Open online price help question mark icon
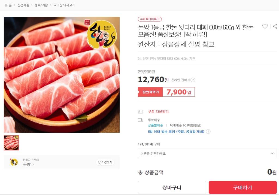The width and height of the screenshot is (279, 195). pos(193,80)
